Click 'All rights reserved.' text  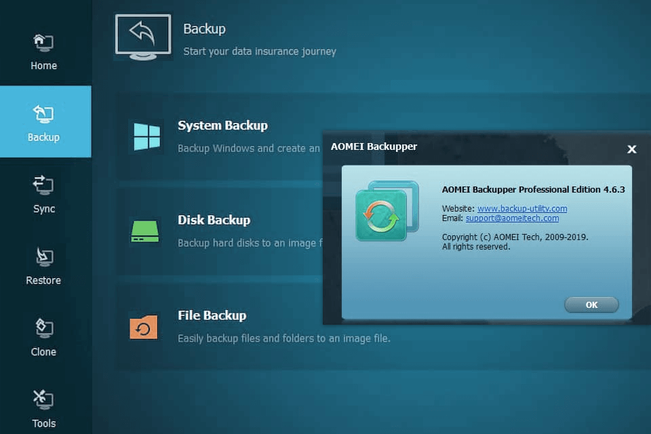[476, 247]
